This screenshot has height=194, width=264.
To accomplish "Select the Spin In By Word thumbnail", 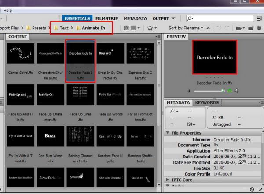I will [x=140, y=177].
